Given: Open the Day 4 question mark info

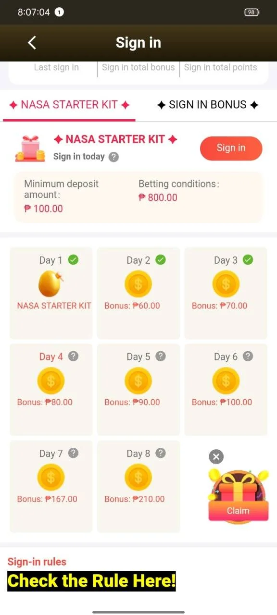Looking at the screenshot, I should pos(73,356).
